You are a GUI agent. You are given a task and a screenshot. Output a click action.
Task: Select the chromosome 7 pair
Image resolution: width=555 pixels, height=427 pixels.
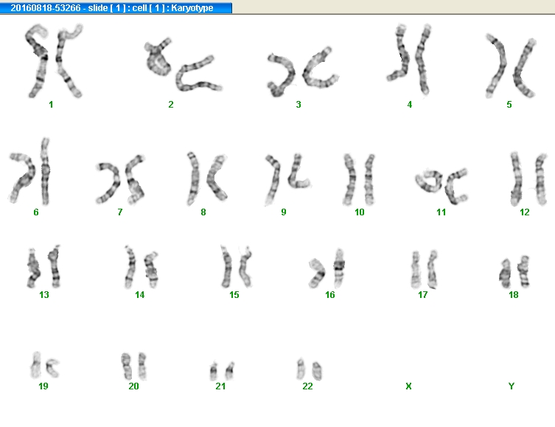point(120,179)
